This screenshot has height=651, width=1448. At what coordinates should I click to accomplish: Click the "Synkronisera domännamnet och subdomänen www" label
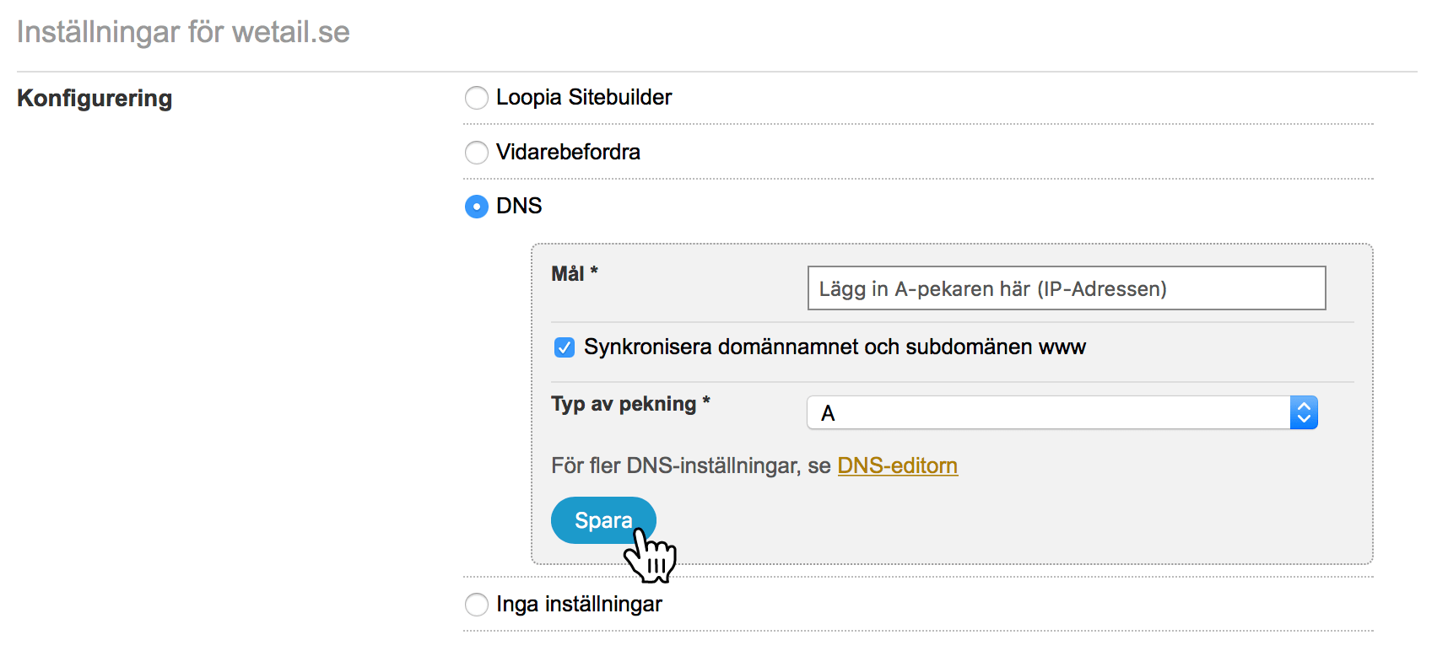(835, 347)
